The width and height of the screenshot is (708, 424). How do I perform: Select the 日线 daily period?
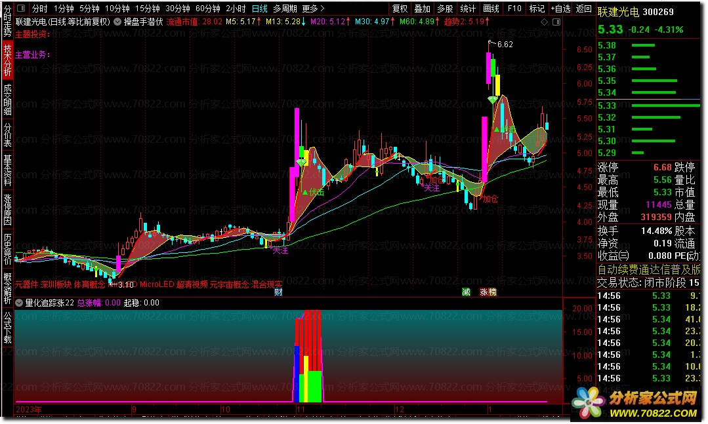(260, 9)
